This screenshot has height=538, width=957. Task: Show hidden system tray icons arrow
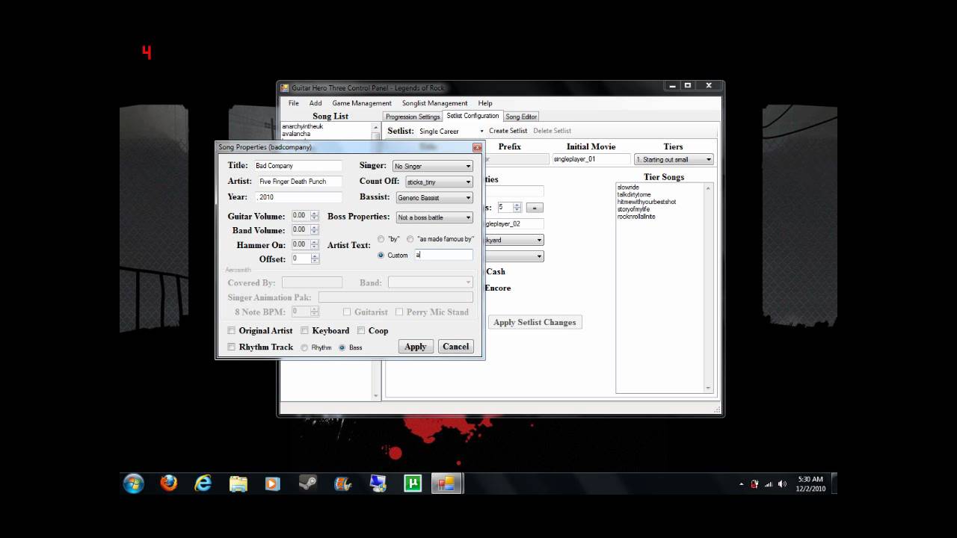(x=742, y=484)
